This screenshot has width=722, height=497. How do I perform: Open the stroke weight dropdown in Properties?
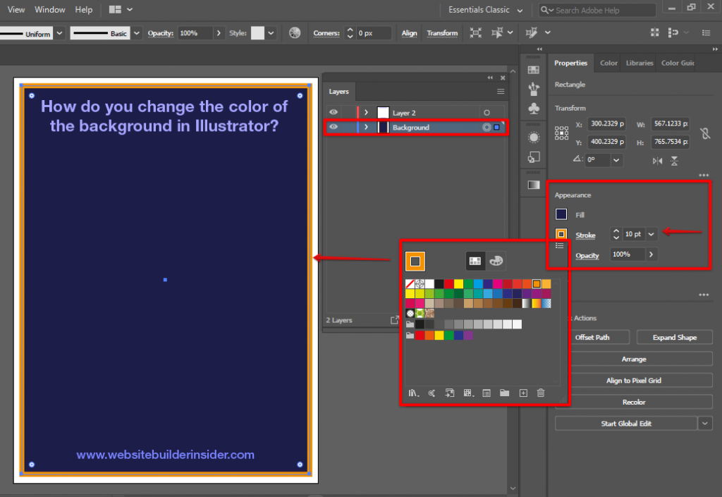click(x=651, y=234)
